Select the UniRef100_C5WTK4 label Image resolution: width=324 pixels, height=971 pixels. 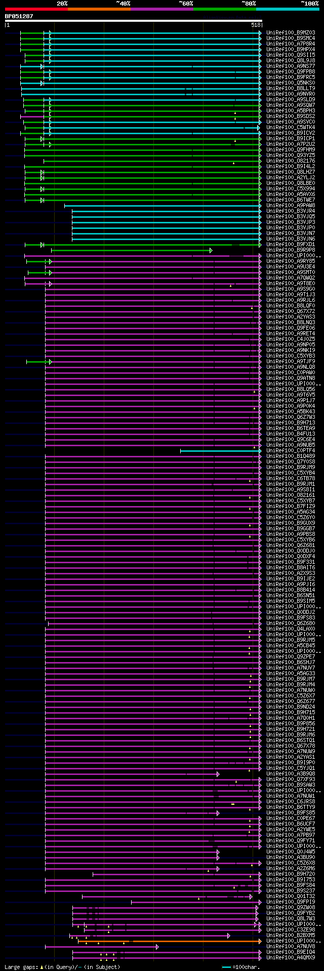pyautogui.click(x=291, y=128)
